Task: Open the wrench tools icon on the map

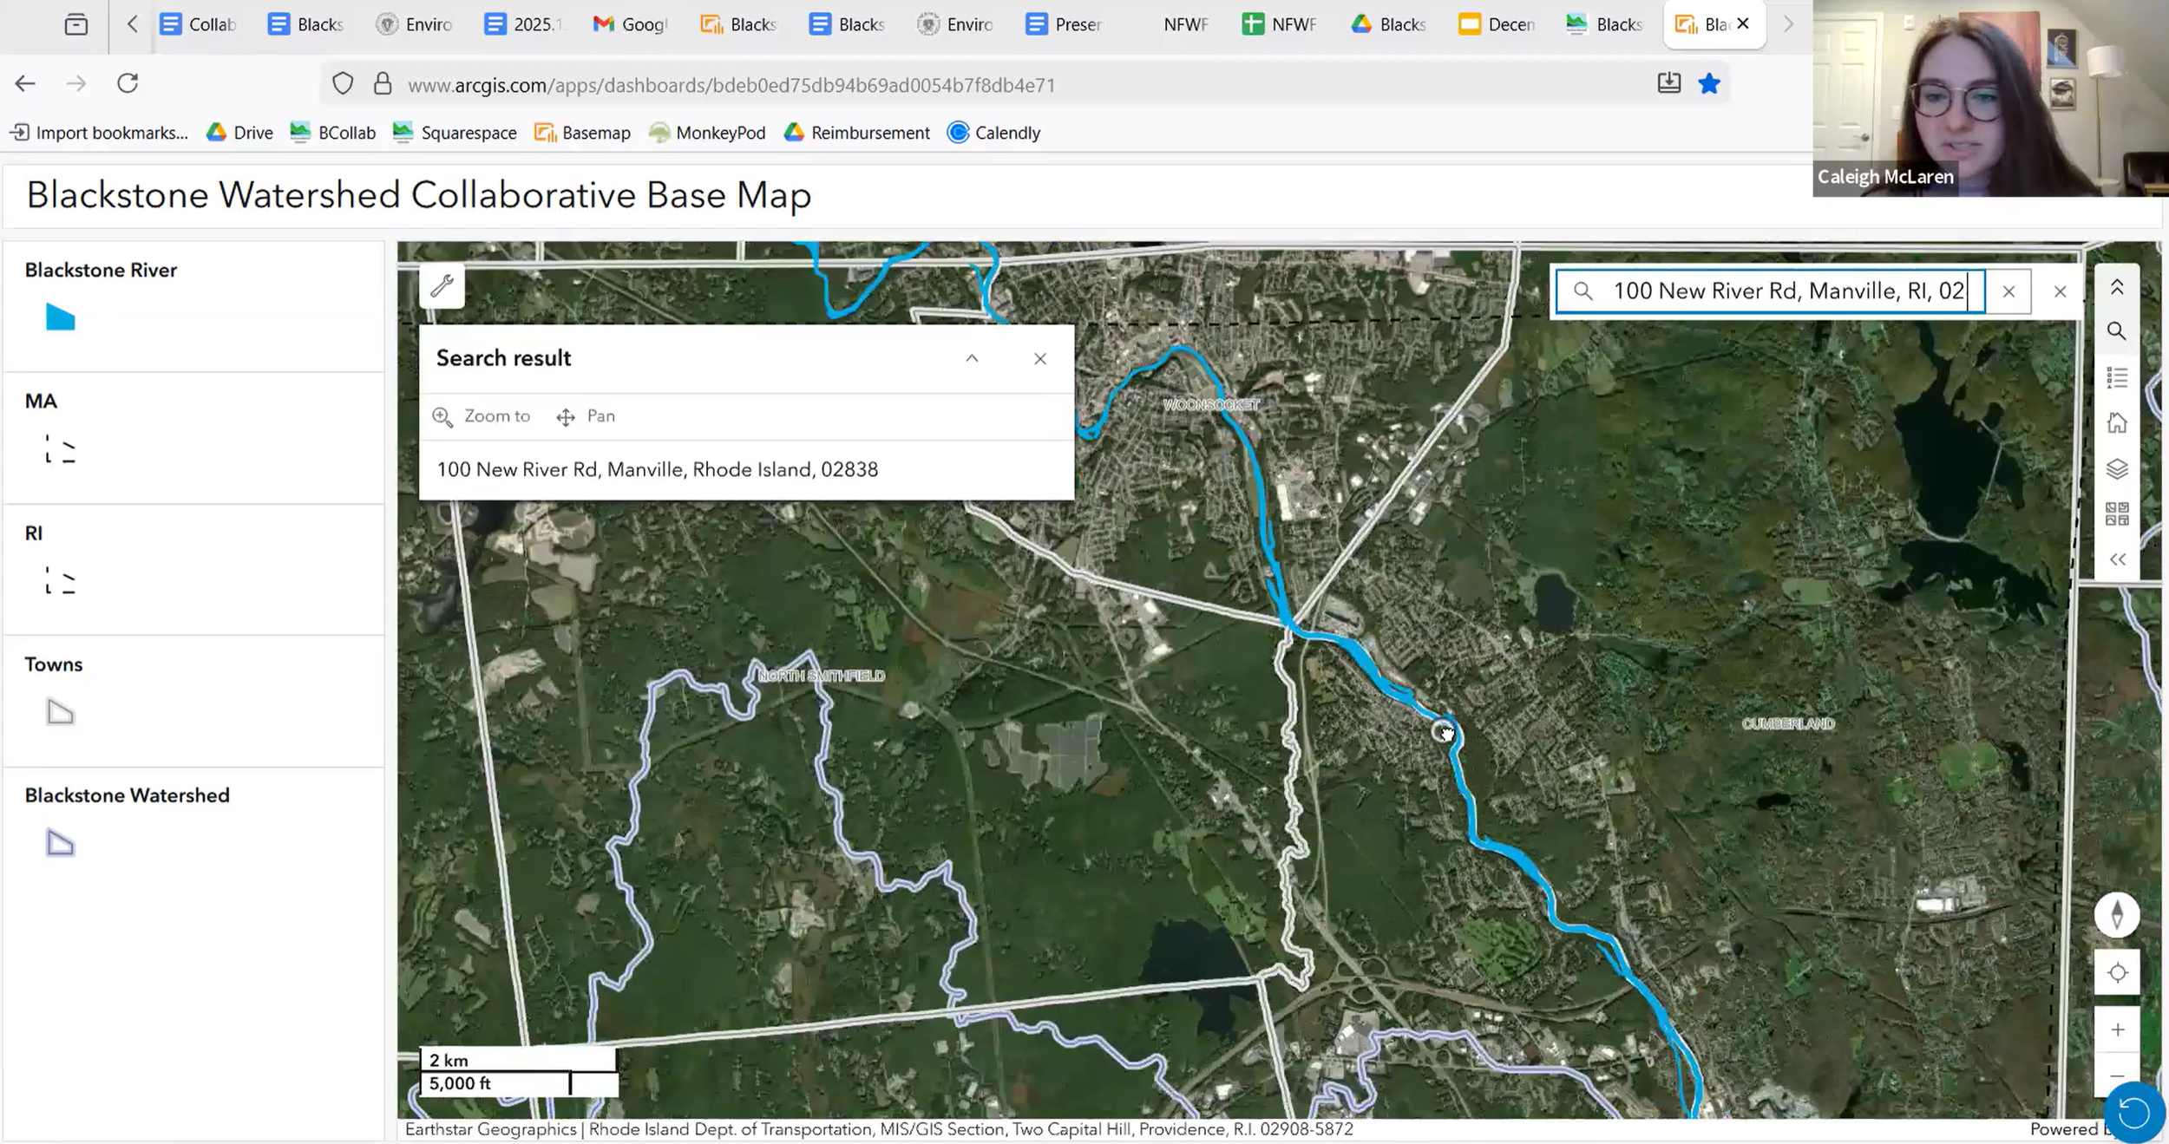Action: click(442, 285)
